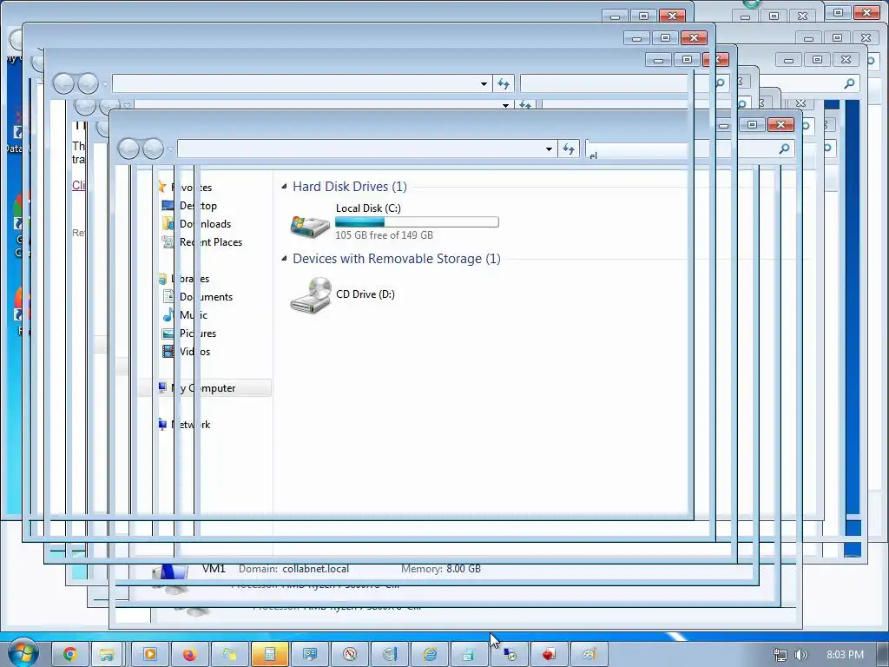
Task: Open Downloads in the navigation pane
Action: pos(205,223)
